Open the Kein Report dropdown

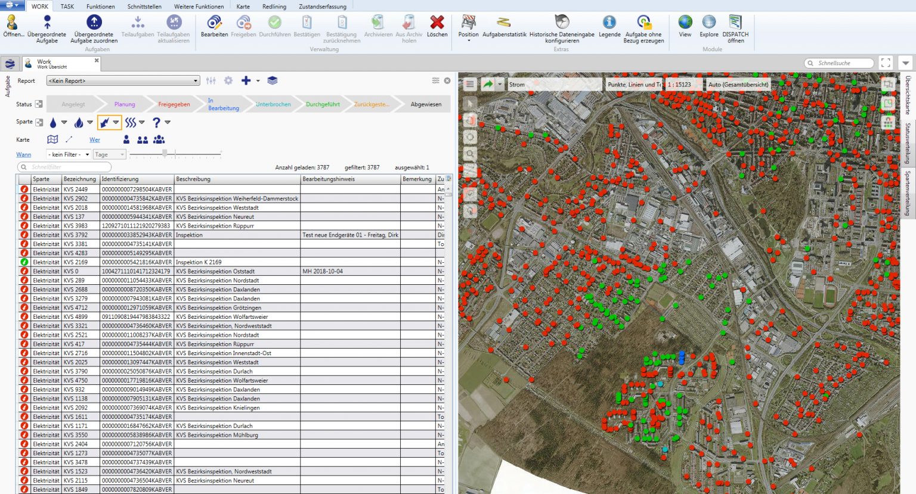pyautogui.click(x=122, y=80)
